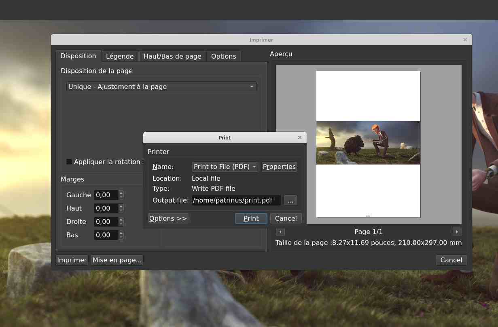Close the Print dialog
498x327 pixels.
[x=300, y=137]
